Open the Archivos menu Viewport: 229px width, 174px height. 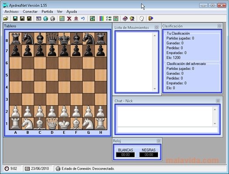coord(11,11)
